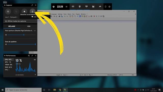The height and width of the screenshot is (92, 163).
Task: Switch to the MÉLANGE tab
Action: [12, 26]
